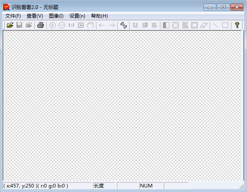This screenshot has height=192, width=247.
Task: Open the 文件(F) menu
Action: pos(13,16)
